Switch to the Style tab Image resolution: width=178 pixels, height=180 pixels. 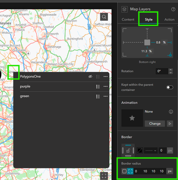pyautogui.click(x=149, y=19)
